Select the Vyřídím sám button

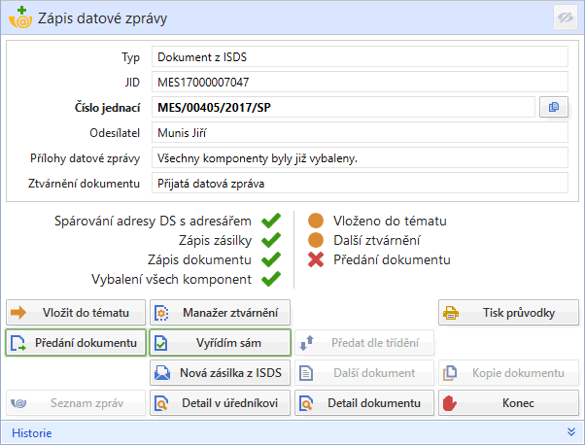click(x=221, y=343)
